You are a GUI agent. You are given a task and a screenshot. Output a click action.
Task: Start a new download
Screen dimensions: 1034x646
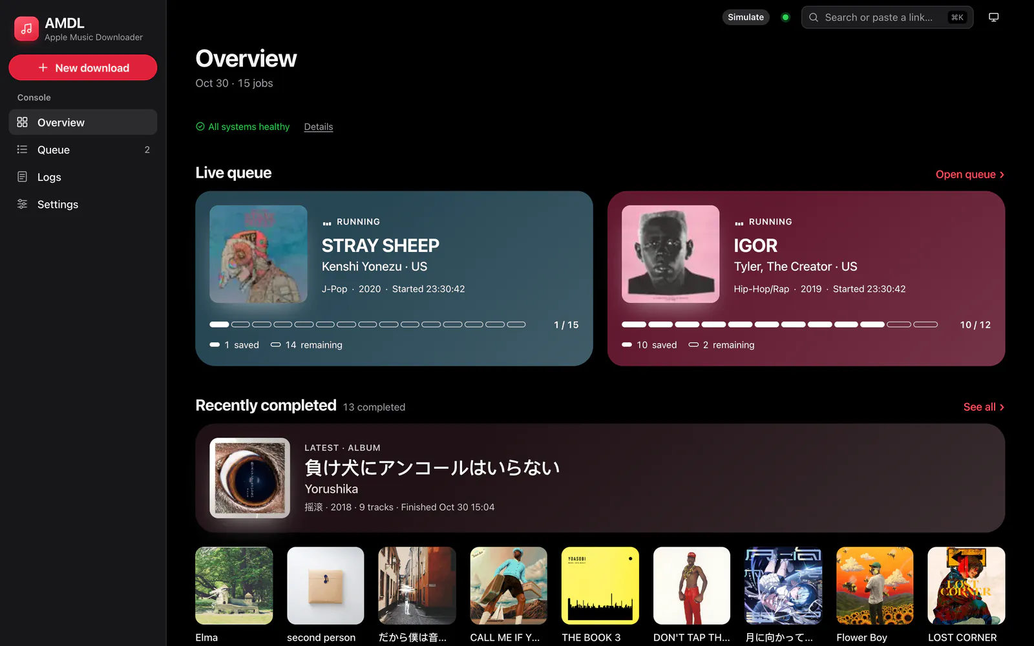(x=83, y=68)
